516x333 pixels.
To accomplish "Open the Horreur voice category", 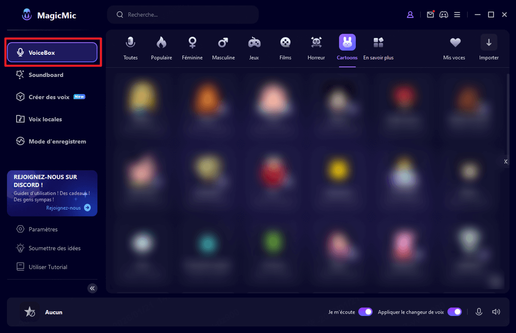I will (x=316, y=48).
